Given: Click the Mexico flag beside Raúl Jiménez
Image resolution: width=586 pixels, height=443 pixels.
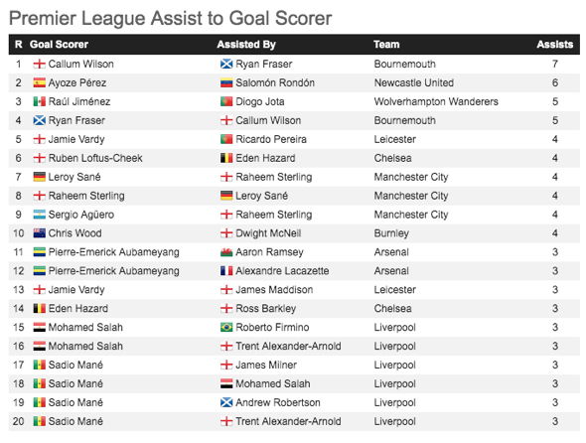Looking at the screenshot, I should [40, 101].
